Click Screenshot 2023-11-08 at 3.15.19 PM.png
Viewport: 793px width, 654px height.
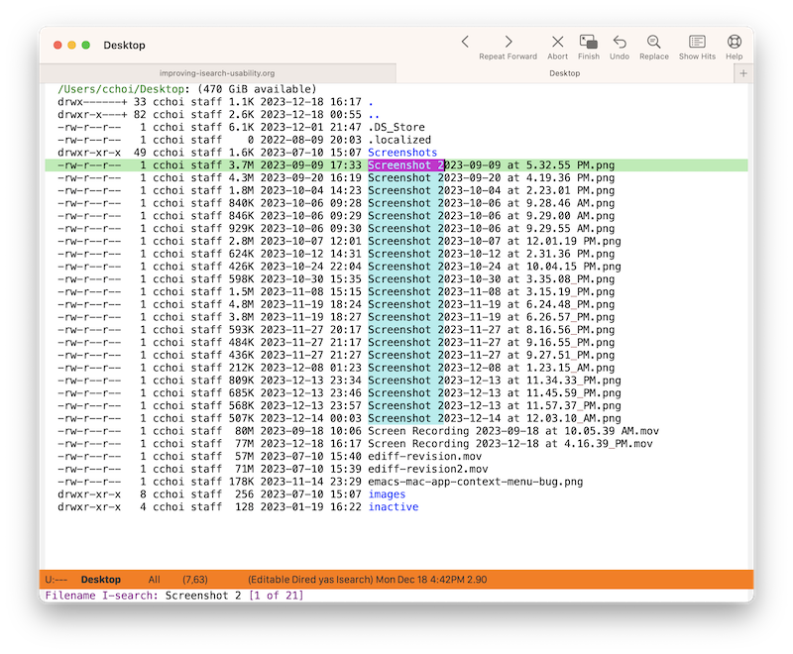coord(491,291)
